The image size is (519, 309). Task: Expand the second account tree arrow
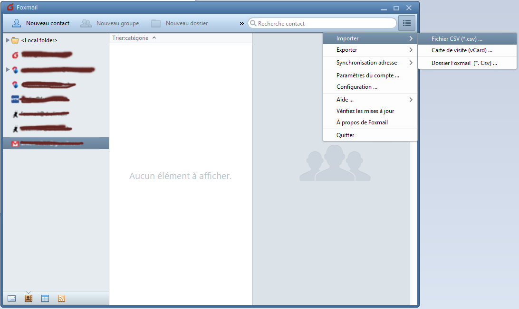8,69
